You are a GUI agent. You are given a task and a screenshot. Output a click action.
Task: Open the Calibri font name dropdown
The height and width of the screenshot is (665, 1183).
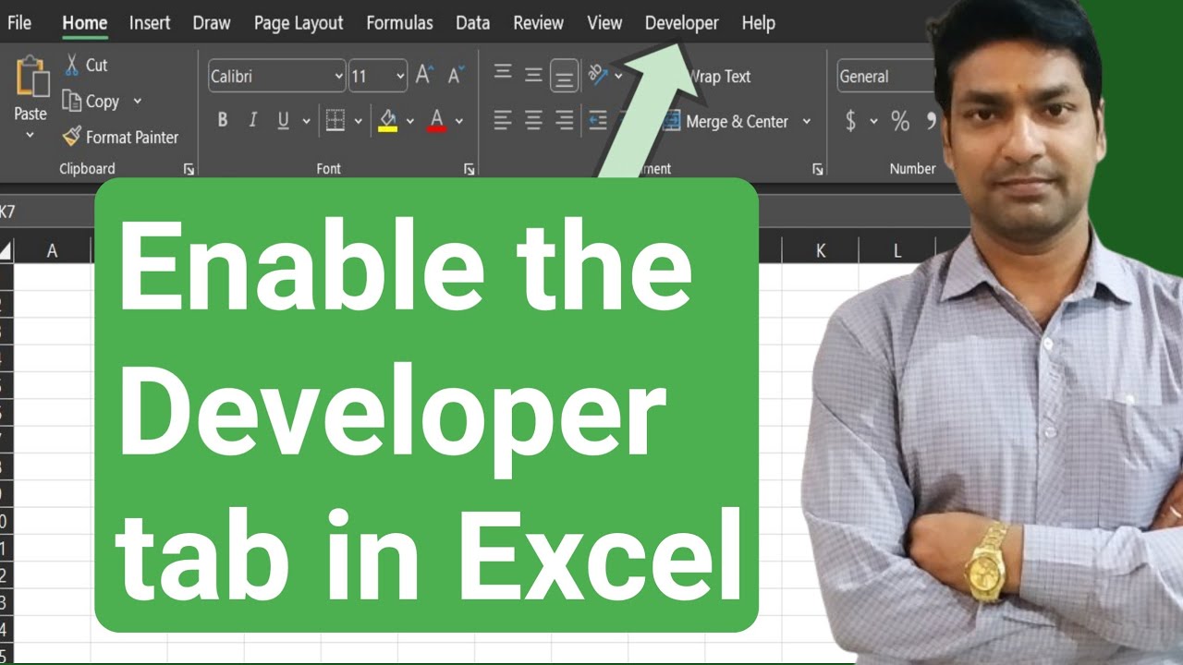point(338,77)
